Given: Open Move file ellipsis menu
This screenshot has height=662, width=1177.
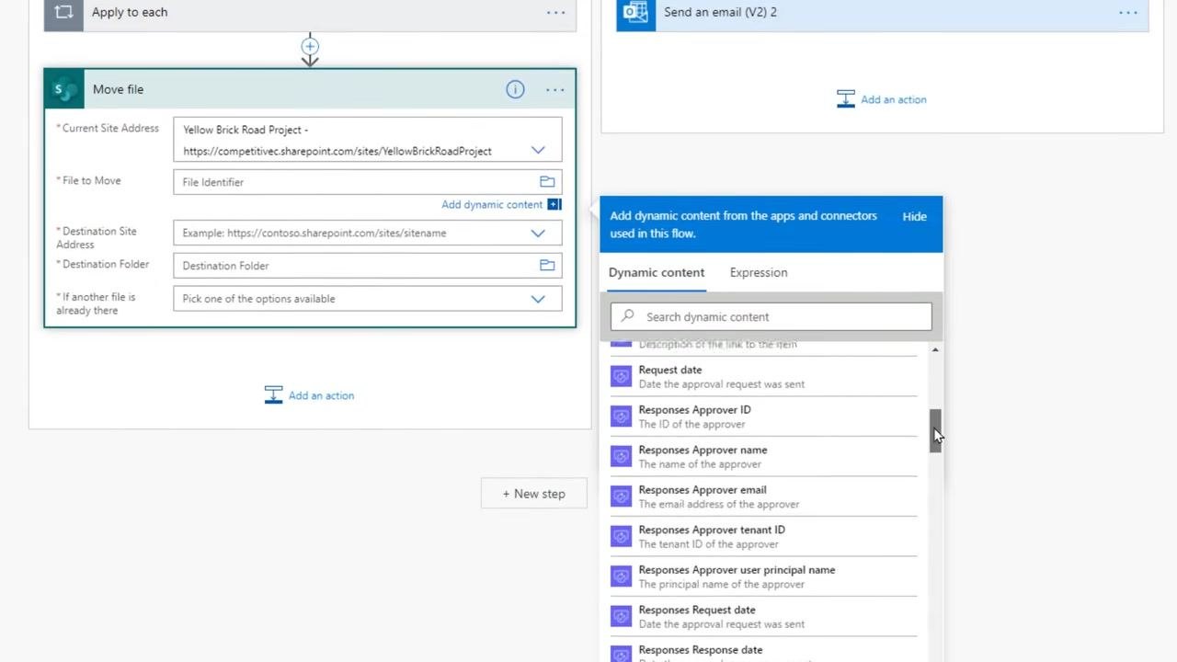Looking at the screenshot, I should [x=554, y=89].
